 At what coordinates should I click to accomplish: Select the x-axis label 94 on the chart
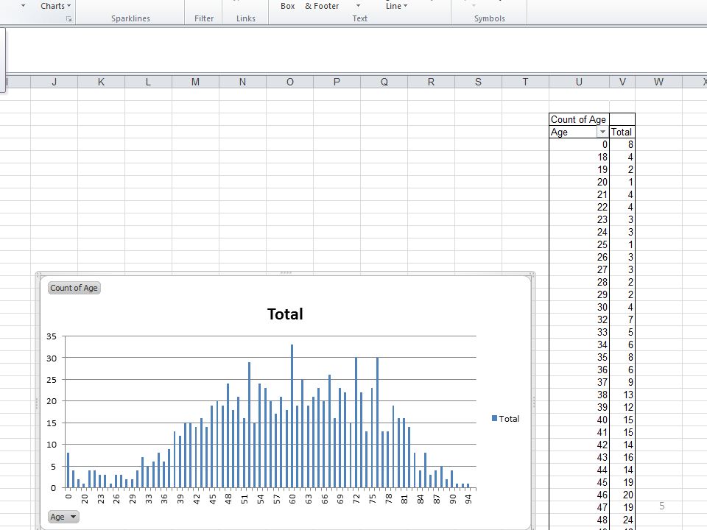click(x=469, y=499)
